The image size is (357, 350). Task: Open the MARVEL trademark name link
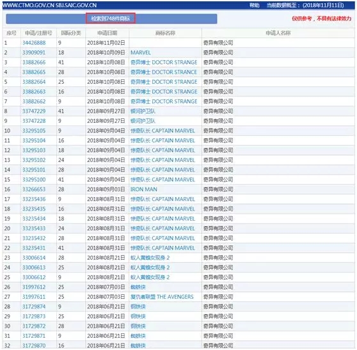click(141, 52)
